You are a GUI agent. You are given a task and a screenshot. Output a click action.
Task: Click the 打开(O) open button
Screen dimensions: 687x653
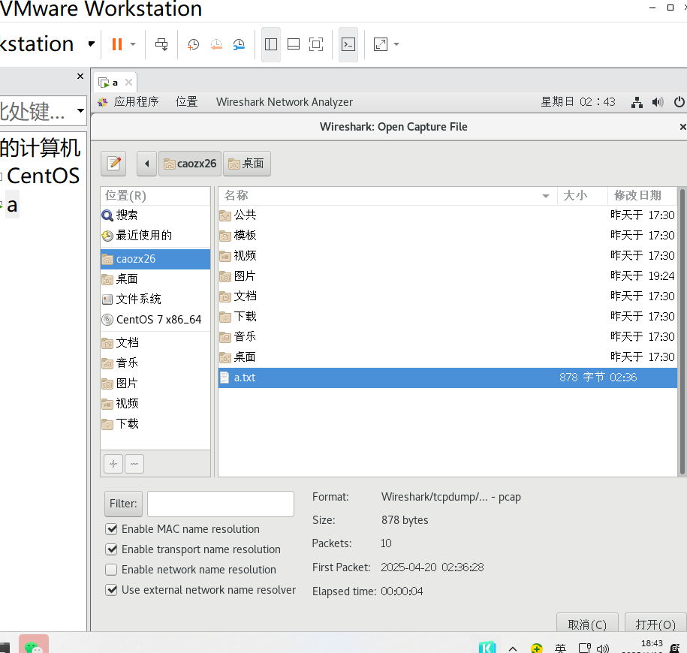[x=655, y=624]
